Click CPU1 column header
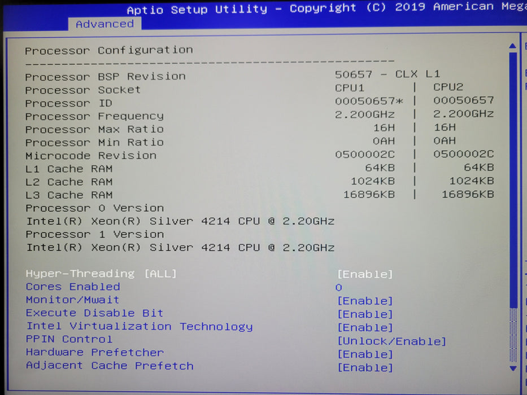527x395 pixels. point(350,87)
